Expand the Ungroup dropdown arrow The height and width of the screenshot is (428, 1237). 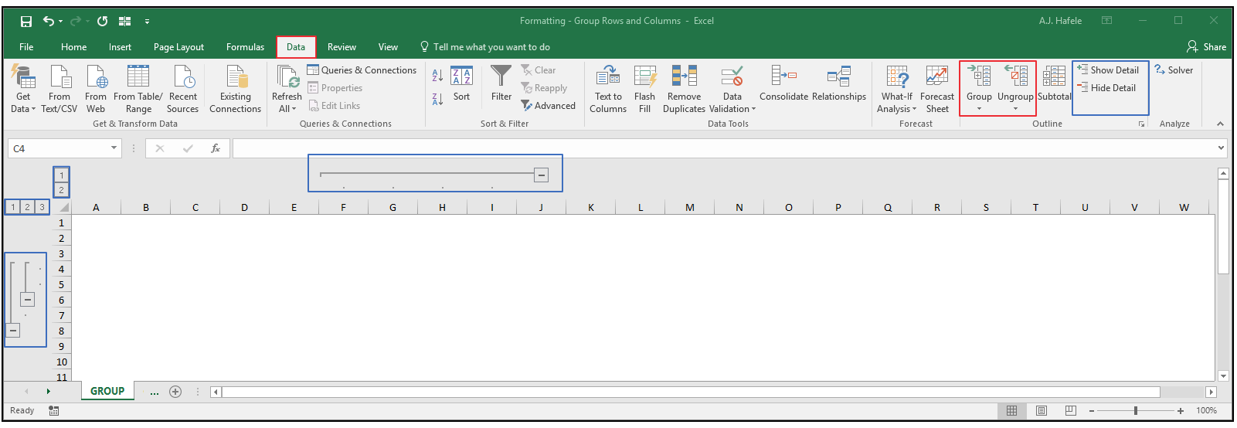click(x=1015, y=109)
